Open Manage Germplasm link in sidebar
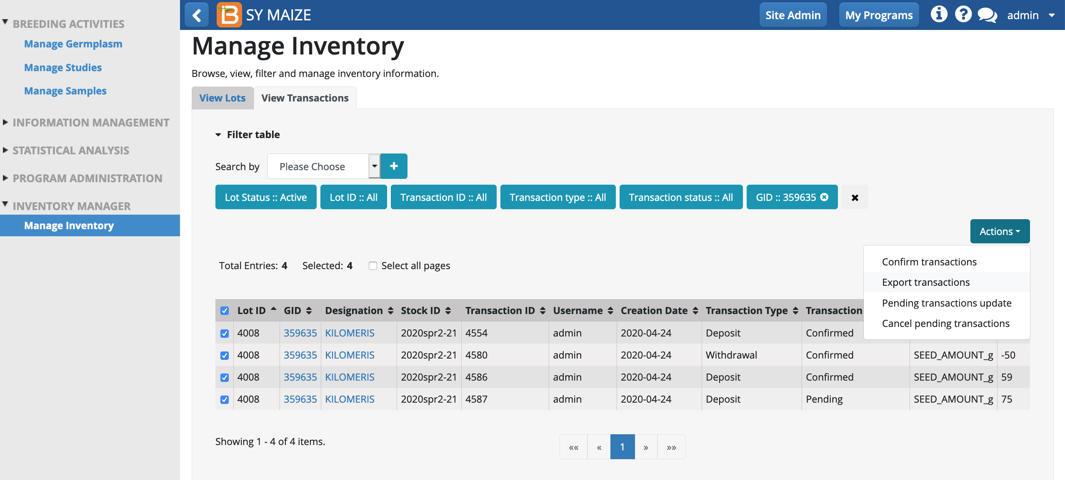The image size is (1065, 480). (x=73, y=44)
